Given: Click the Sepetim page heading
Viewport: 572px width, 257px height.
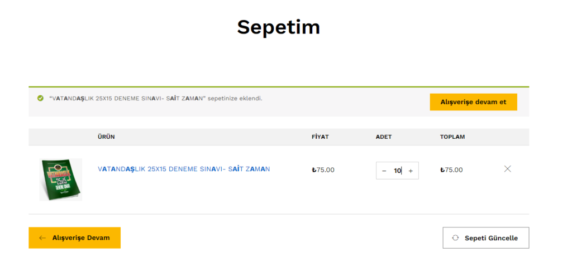Looking at the screenshot, I should coord(278,27).
